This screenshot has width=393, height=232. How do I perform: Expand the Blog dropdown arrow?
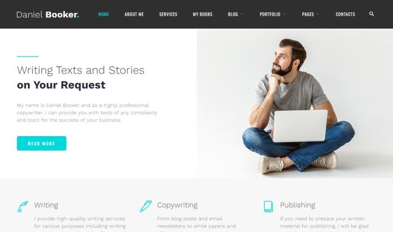[x=242, y=14]
